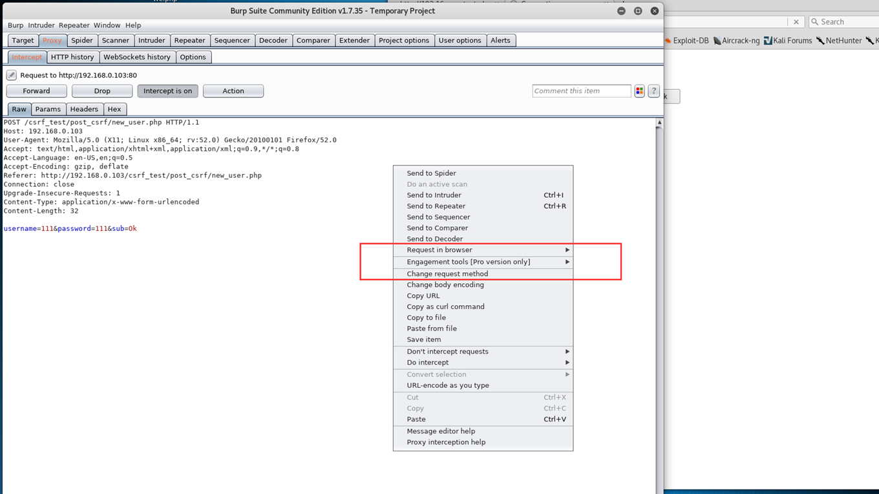
Task: Show the Headers request view
Action: coord(84,109)
